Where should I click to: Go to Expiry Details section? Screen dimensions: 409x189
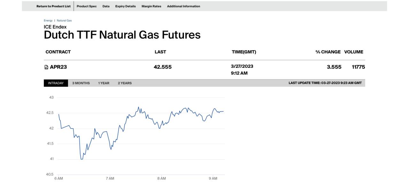126,6
